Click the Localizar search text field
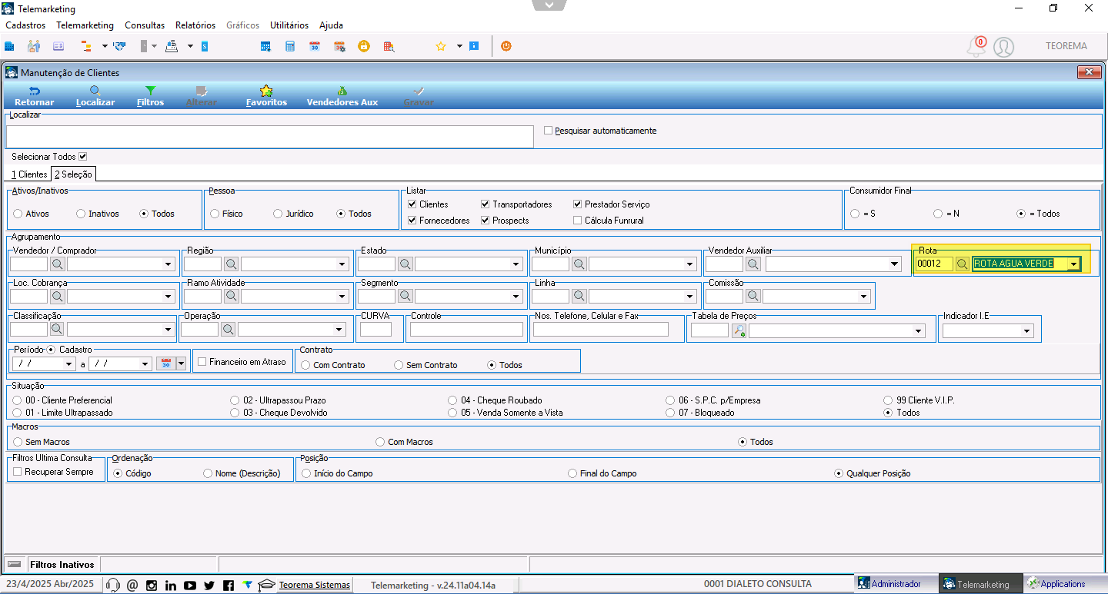 point(269,137)
